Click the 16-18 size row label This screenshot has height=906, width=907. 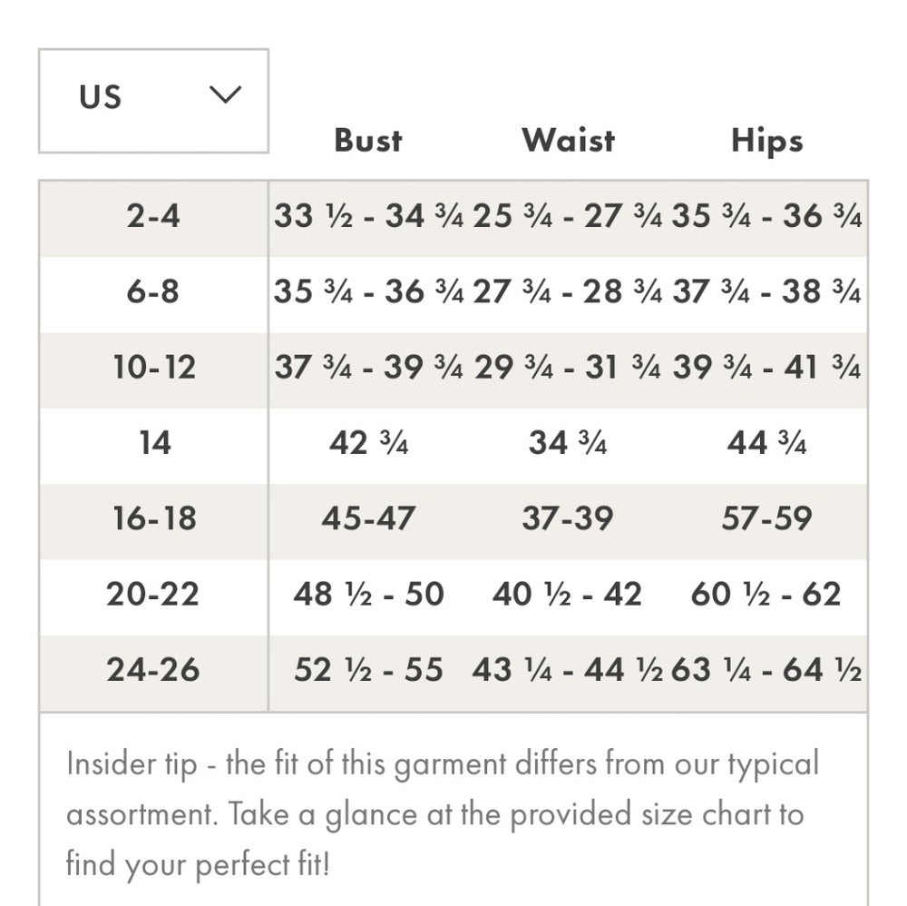pyautogui.click(x=154, y=518)
